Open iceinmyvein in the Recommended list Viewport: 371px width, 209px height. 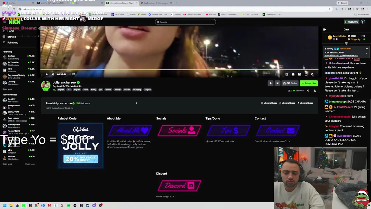tap(19, 126)
